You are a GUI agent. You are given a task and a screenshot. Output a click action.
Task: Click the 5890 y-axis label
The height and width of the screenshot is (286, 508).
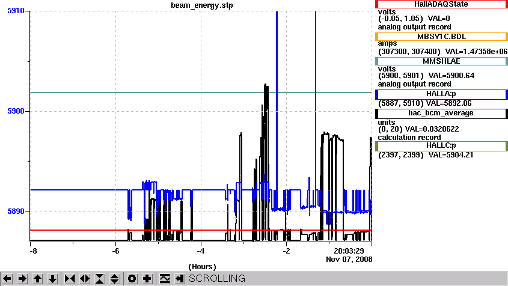(x=16, y=211)
